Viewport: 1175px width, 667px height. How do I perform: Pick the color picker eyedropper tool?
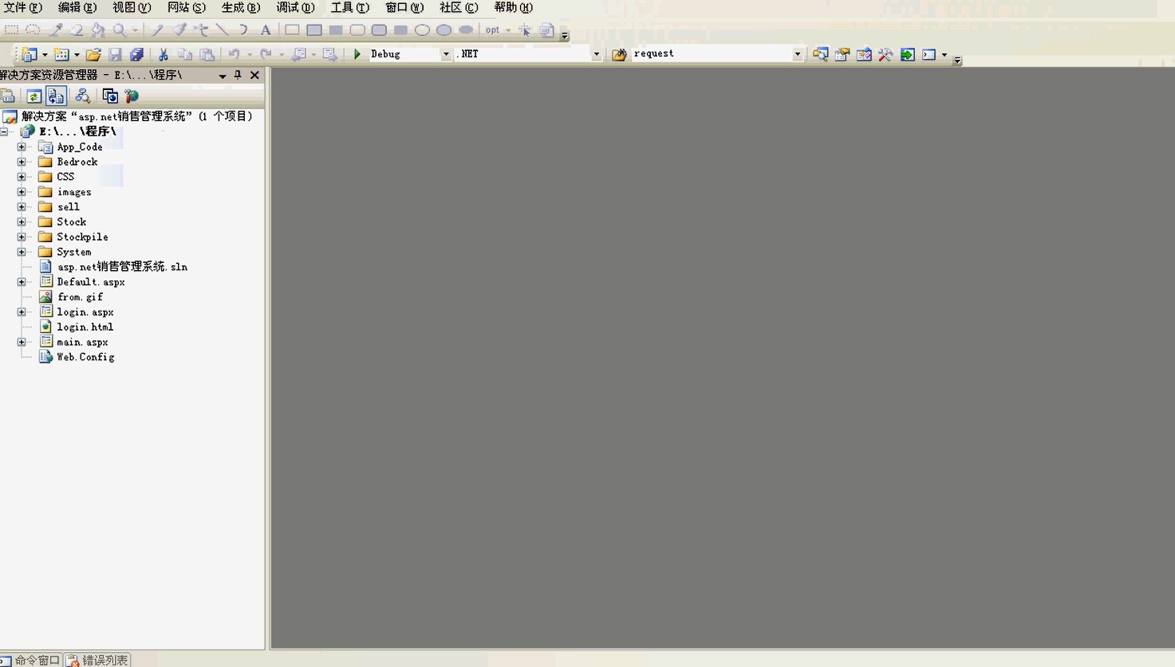(x=55, y=30)
